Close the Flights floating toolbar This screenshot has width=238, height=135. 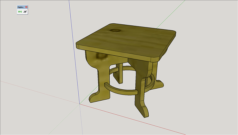point(26,7)
